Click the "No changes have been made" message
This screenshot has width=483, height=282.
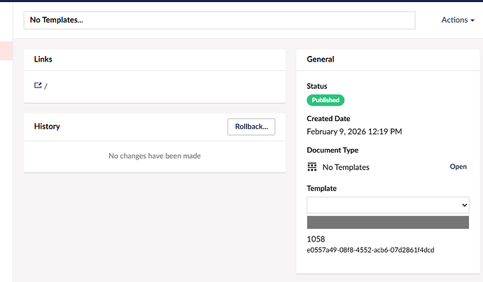pos(154,156)
